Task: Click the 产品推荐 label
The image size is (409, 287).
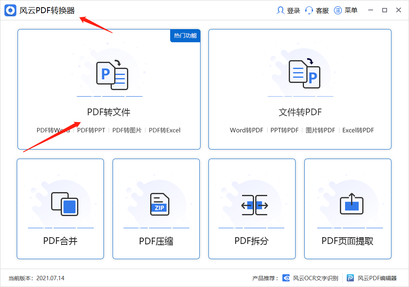Action: 265,278
